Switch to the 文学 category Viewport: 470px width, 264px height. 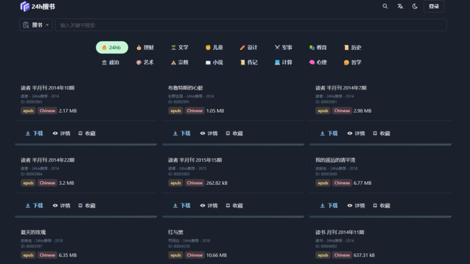click(180, 48)
